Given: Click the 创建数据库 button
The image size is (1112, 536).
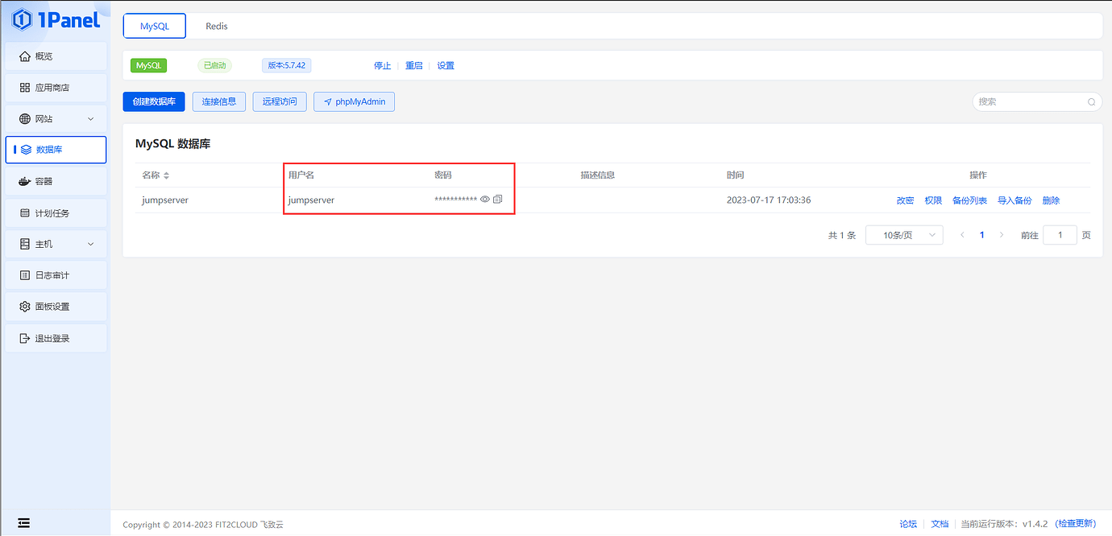Looking at the screenshot, I should click(x=154, y=101).
